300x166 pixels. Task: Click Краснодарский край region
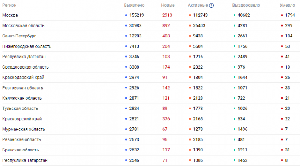(23, 78)
